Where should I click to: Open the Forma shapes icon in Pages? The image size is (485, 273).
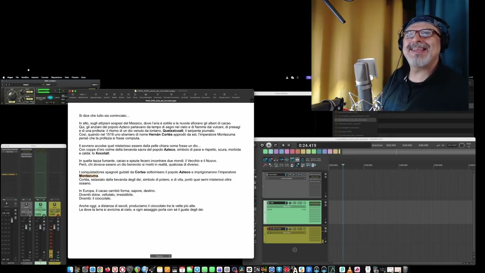[135, 94]
